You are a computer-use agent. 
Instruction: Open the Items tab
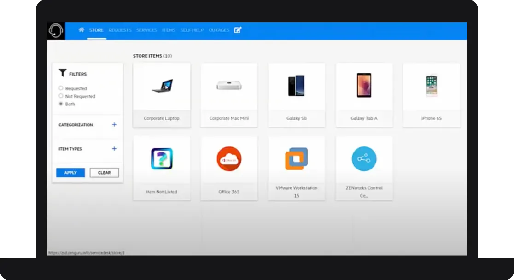pos(169,30)
